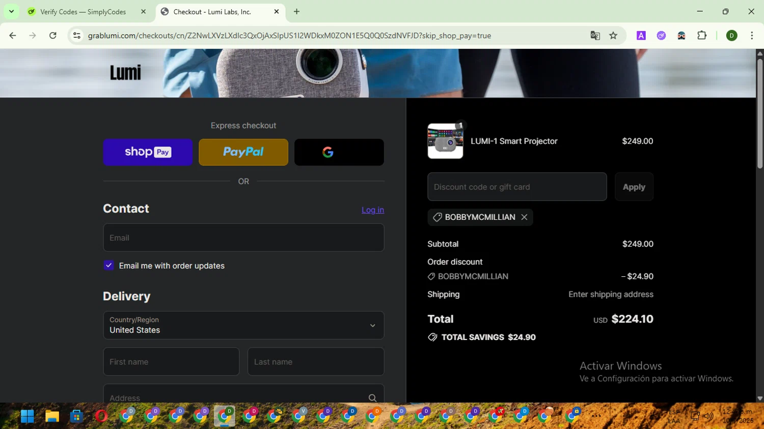Image resolution: width=764 pixels, height=429 pixels.
Task: Open the Windows Start menu
Action: click(27, 416)
